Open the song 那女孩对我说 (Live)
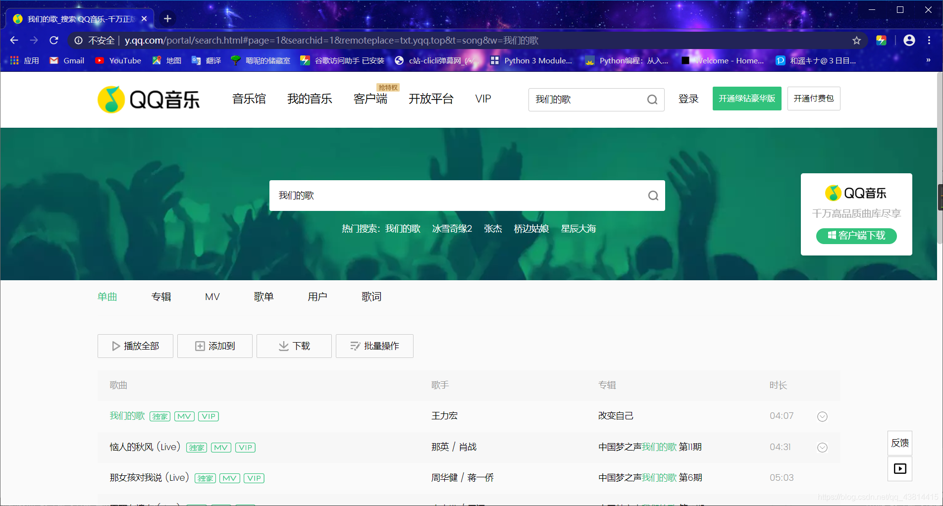This screenshot has width=943, height=506. pyautogui.click(x=149, y=478)
